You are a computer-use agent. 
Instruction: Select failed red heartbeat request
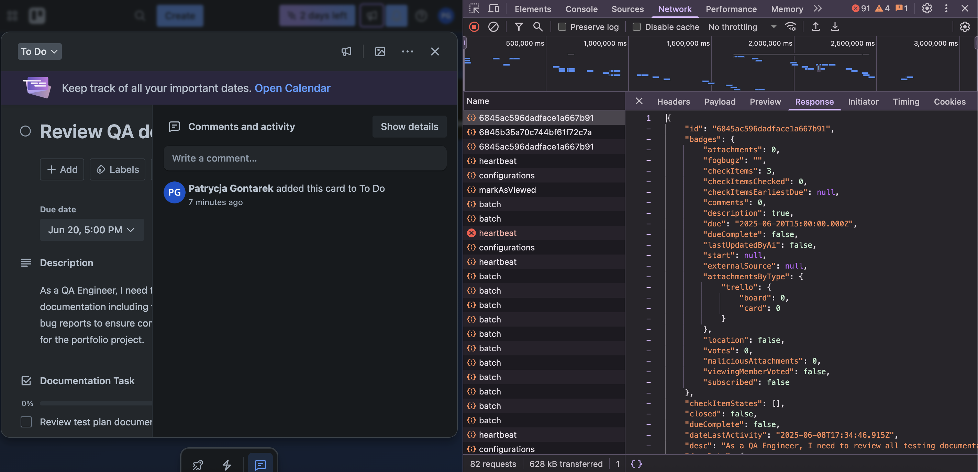[x=544, y=233]
